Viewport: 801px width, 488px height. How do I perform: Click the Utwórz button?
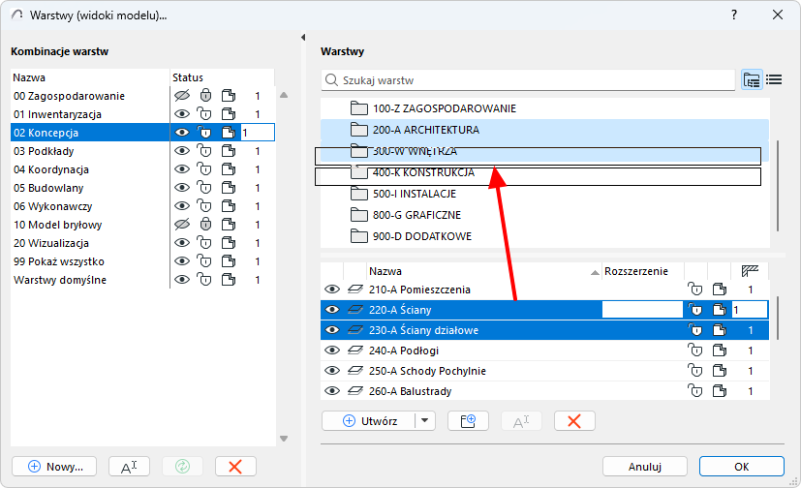coord(369,421)
